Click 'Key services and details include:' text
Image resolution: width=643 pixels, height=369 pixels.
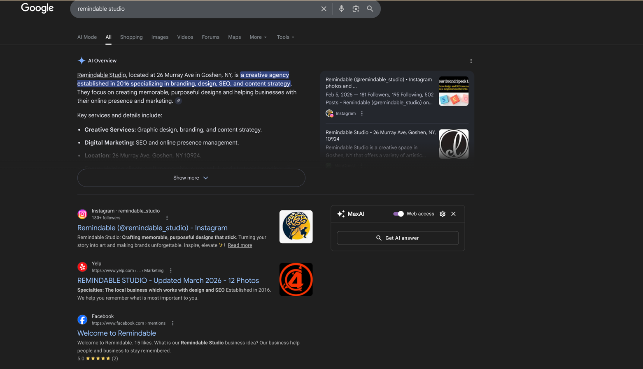(x=120, y=115)
